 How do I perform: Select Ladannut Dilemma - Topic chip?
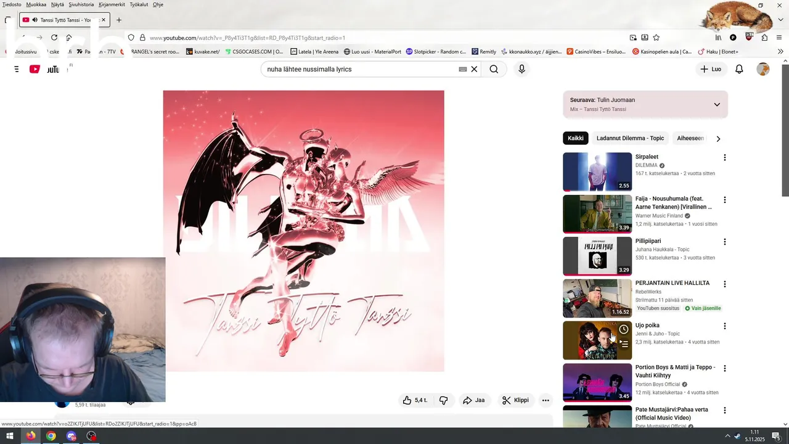[x=630, y=138]
